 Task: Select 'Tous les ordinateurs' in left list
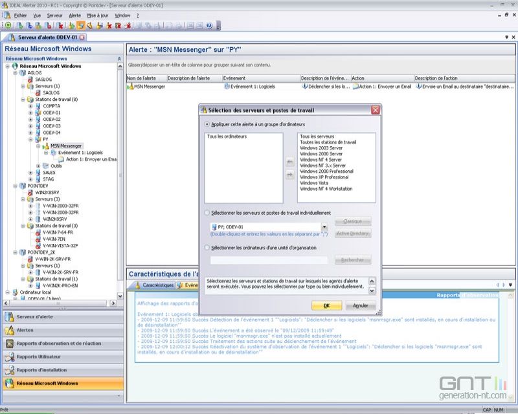point(227,136)
